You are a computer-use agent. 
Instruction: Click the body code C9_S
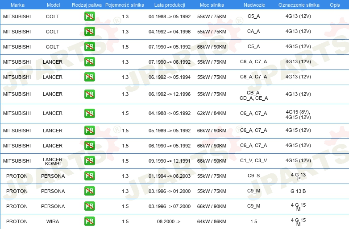(254, 176)
